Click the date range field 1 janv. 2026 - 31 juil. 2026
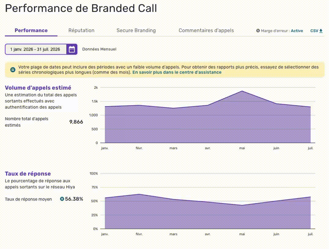Screen dimensions: 329x249 [x=36, y=49]
